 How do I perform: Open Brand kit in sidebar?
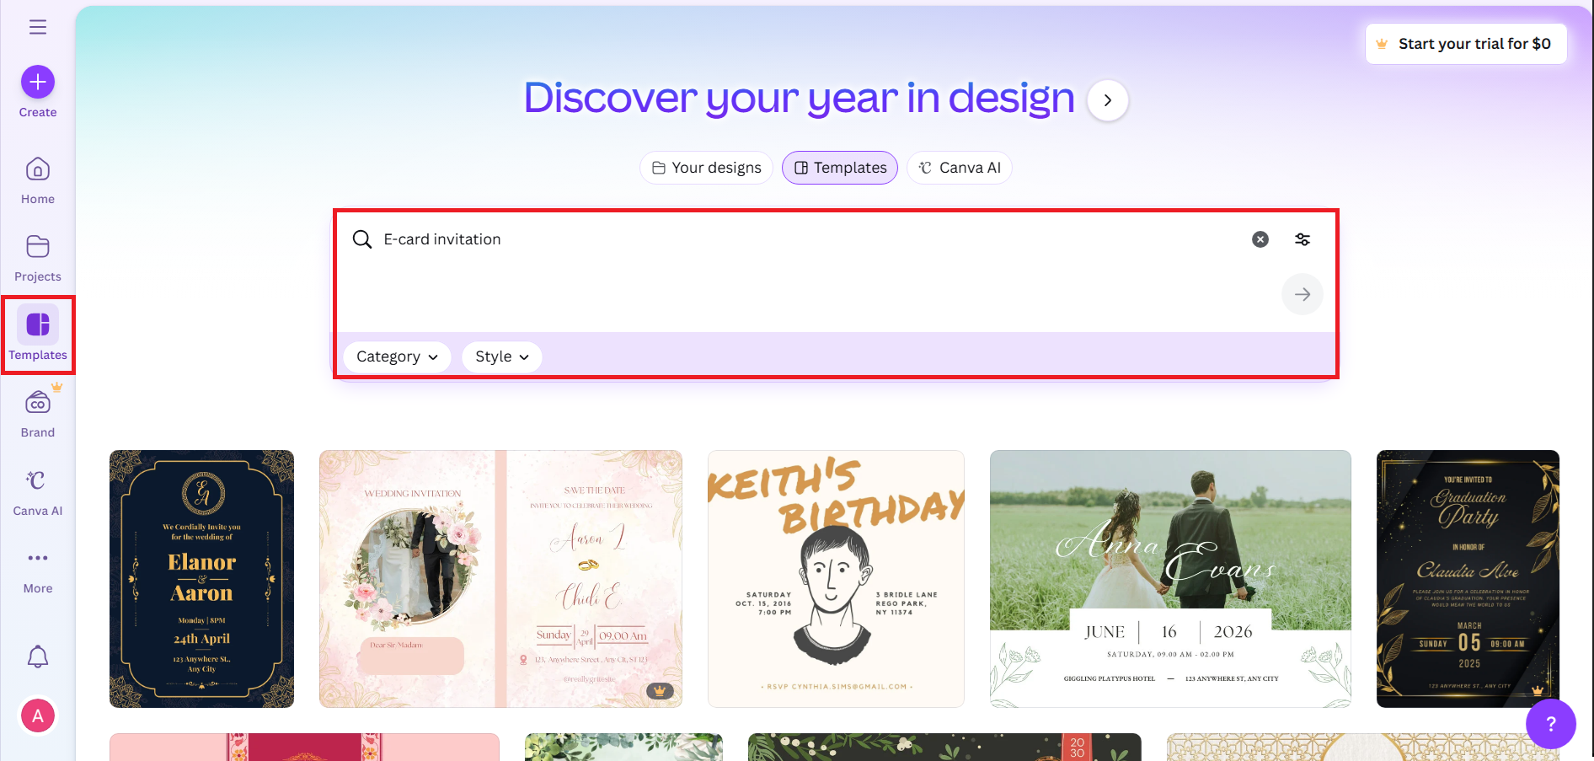click(x=38, y=414)
